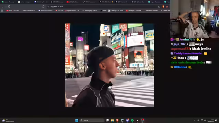Open Brave browser icon in the taskbar
The image size is (219, 123).
pyautogui.click(x=117, y=120)
